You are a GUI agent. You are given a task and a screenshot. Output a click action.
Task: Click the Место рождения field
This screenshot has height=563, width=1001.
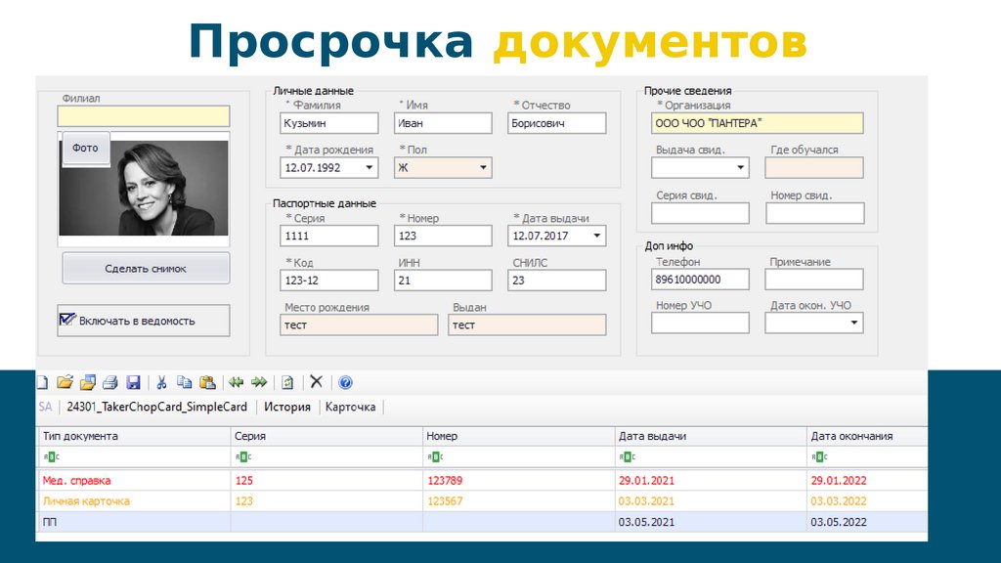359,325
